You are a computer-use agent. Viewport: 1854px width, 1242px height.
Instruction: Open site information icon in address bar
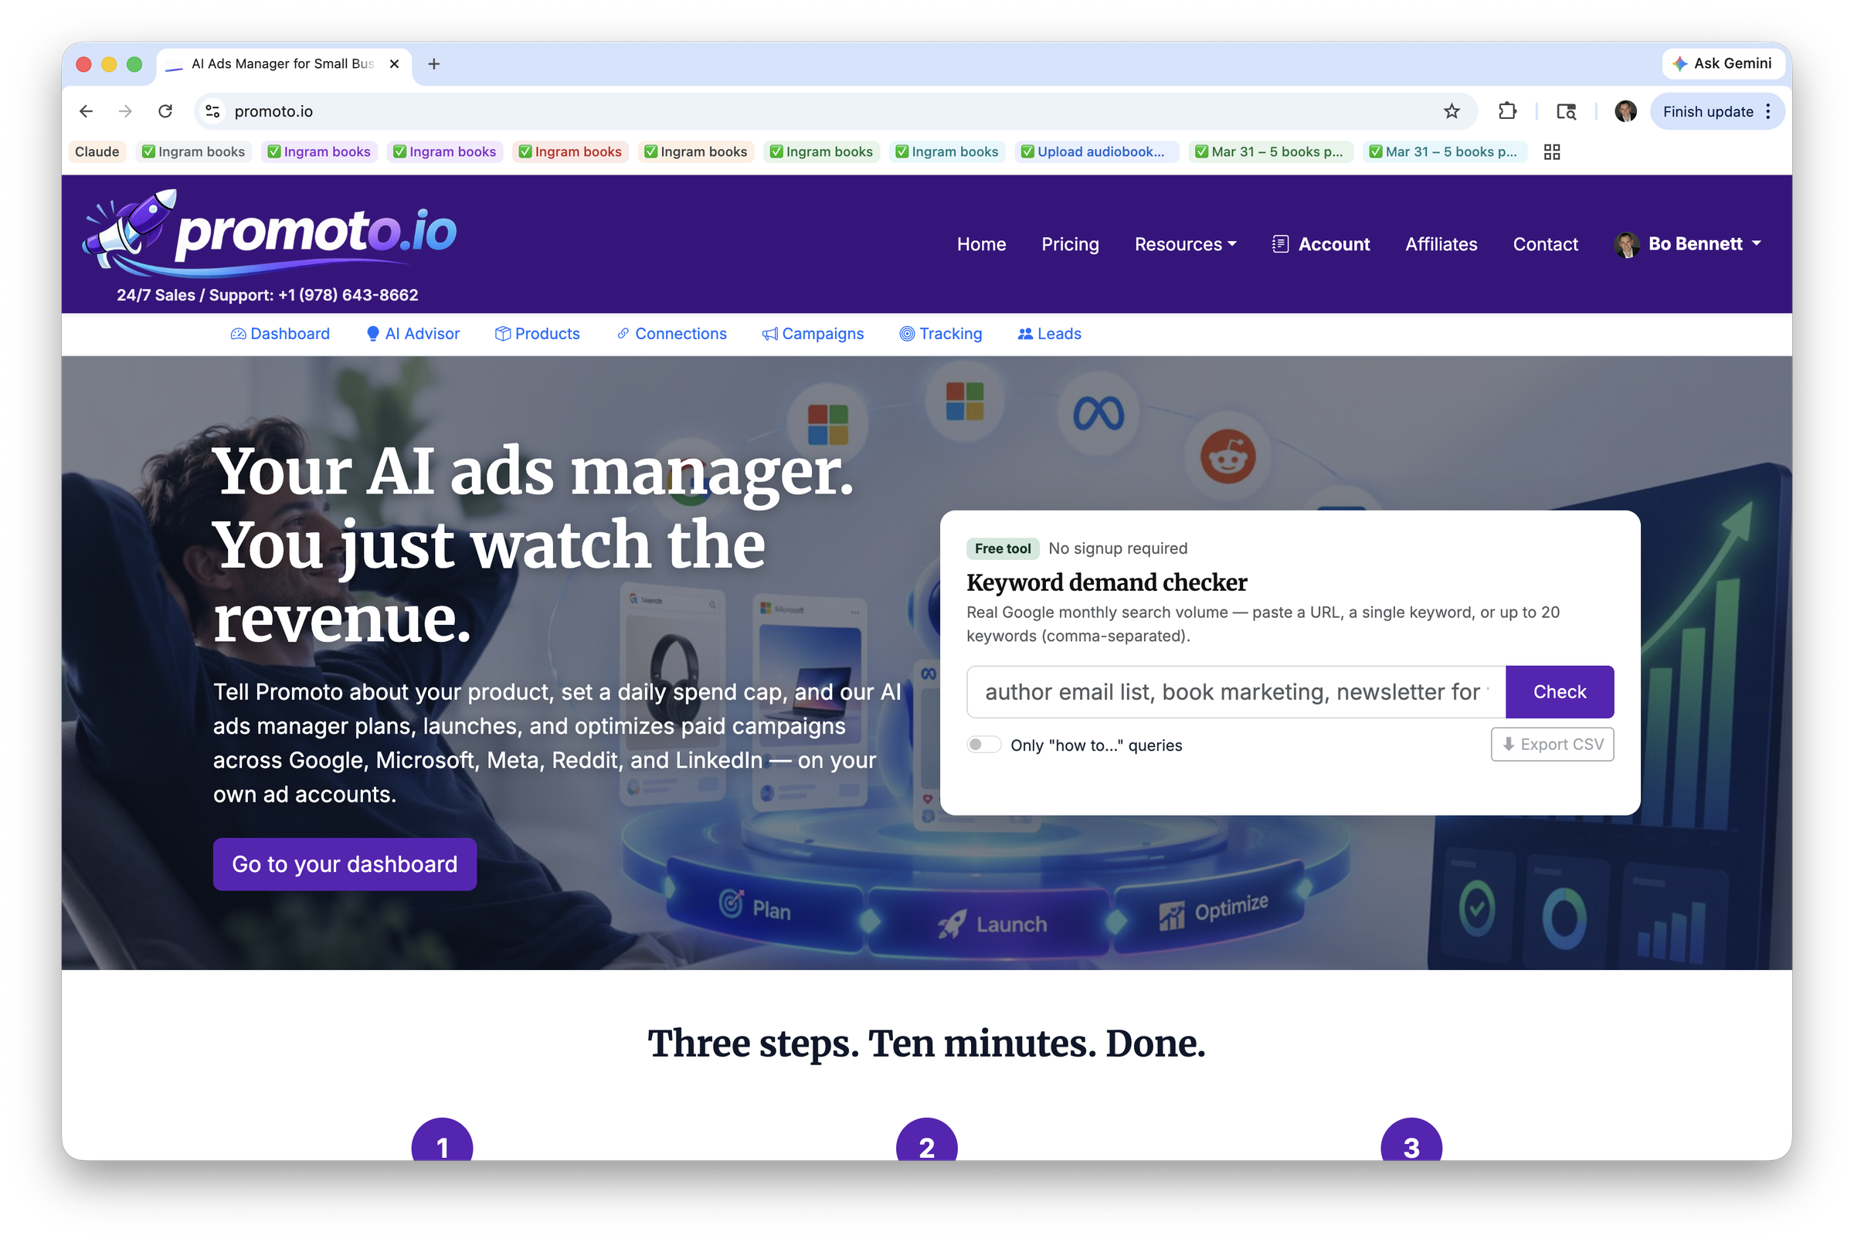[x=212, y=112]
